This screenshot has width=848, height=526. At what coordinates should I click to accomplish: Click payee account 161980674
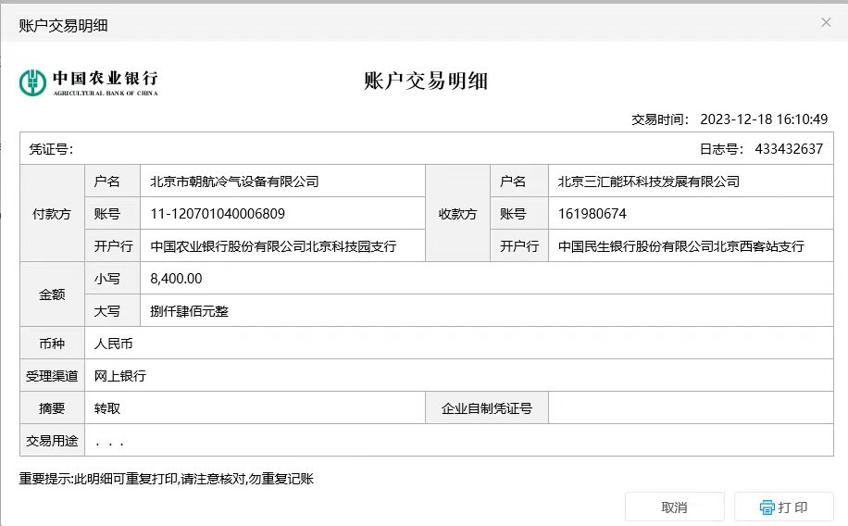[x=592, y=214]
